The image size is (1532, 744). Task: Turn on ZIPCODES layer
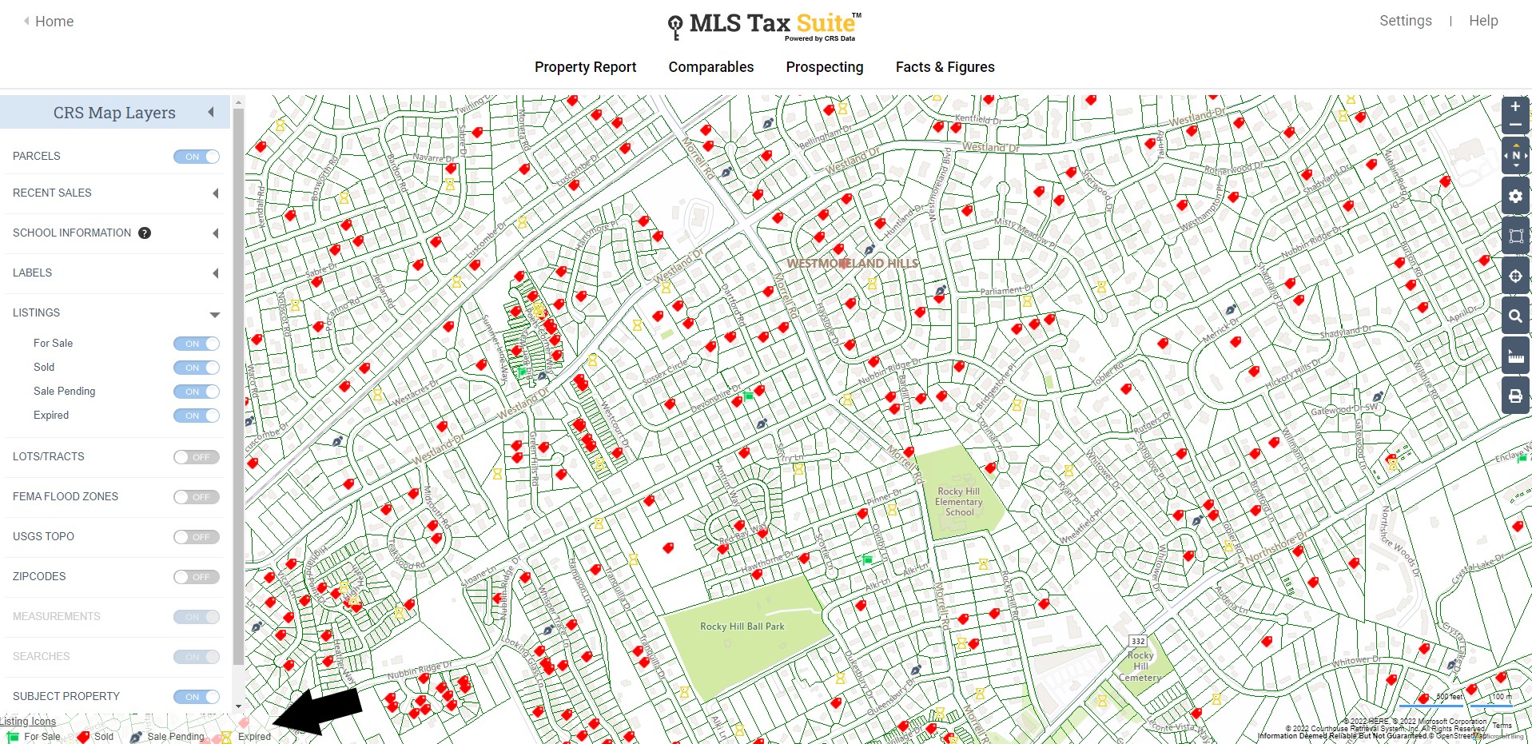[197, 577]
